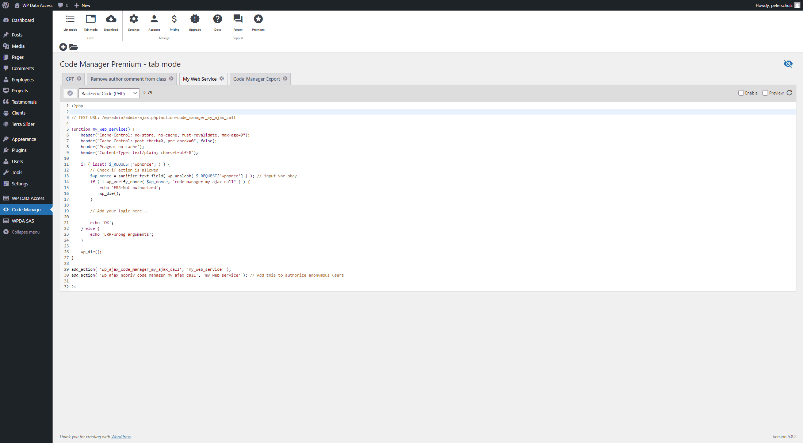The width and height of the screenshot is (803, 443).
Task: Open the user avatar in admin bar
Action: coord(797,5)
